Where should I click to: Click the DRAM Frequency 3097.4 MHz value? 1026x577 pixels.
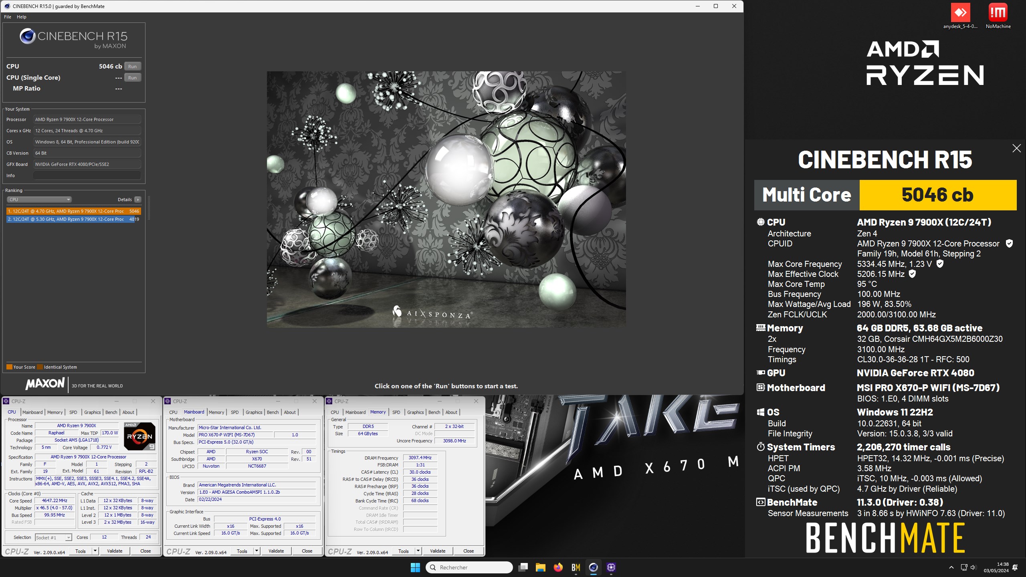click(420, 458)
